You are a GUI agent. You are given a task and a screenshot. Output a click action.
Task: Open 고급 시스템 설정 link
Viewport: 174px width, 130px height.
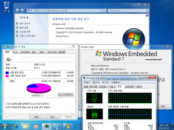[27, 36]
